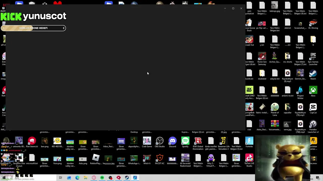Switch to Opera GX on the taskbar

pos(94,178)
